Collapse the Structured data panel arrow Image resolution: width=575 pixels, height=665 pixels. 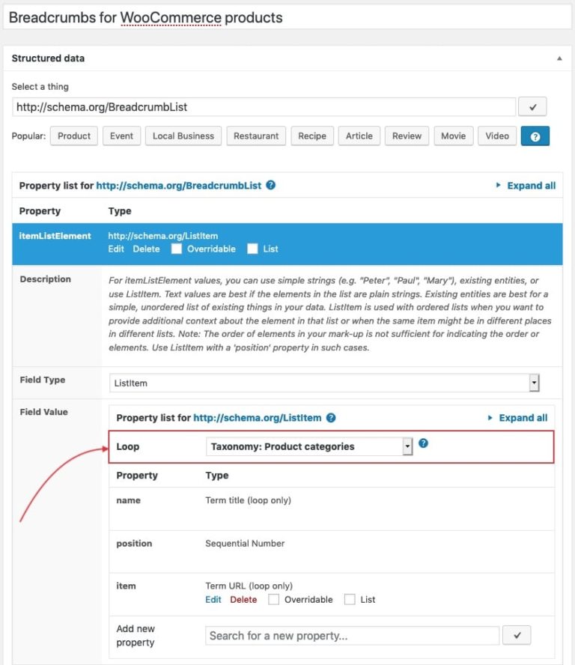pyautogui.click(x=559, y=58)
